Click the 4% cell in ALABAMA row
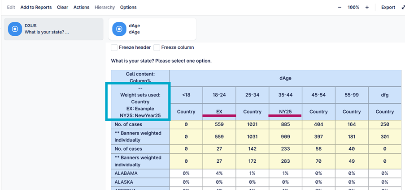This screenshot has width=405, height=190. tap(219, 173)
